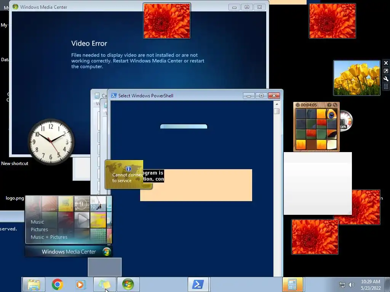Maximize the Select Windows PowerShell window
The height and width of the screenshot is (292, 390).
261,95
